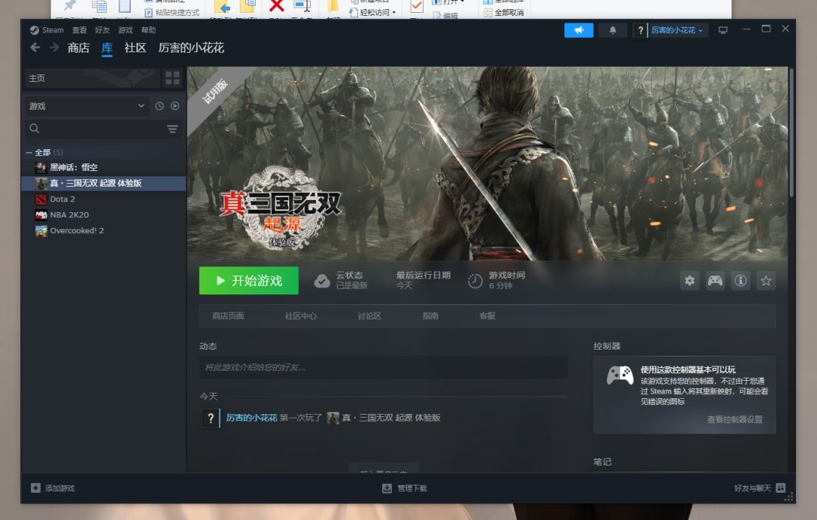Image resolution: width=817 pixels, height=520 pixels.
Task: Switch to the 社区 tab
Action: click(x=135, y=48)
